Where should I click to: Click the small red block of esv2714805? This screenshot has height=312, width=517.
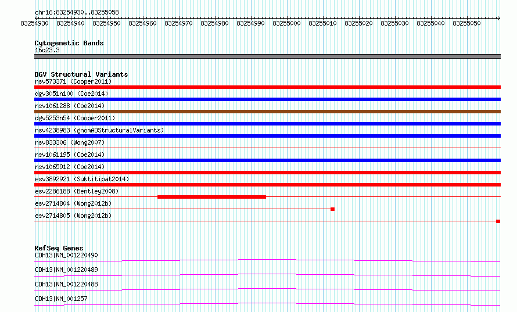498,221
